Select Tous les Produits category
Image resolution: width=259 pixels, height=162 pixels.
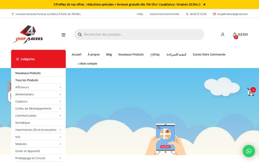(x=27, y=80)
